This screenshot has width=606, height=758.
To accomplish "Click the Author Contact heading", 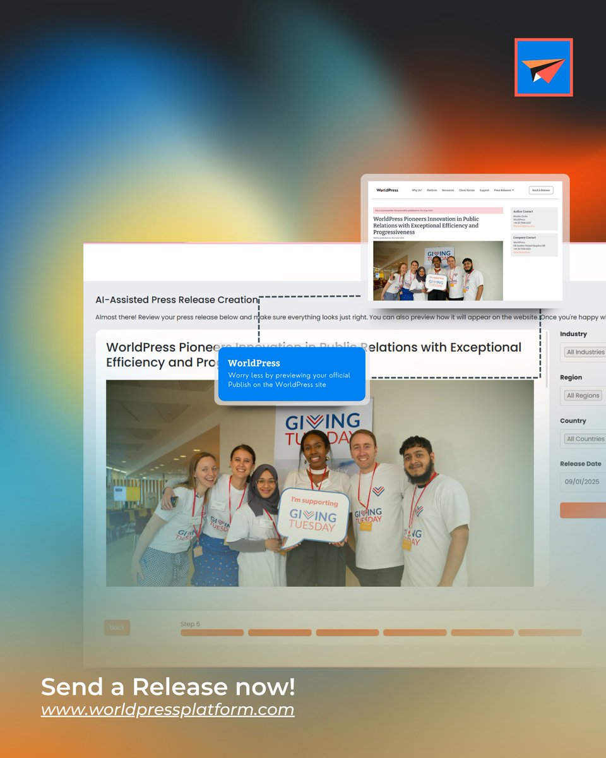I will [523, 212].
